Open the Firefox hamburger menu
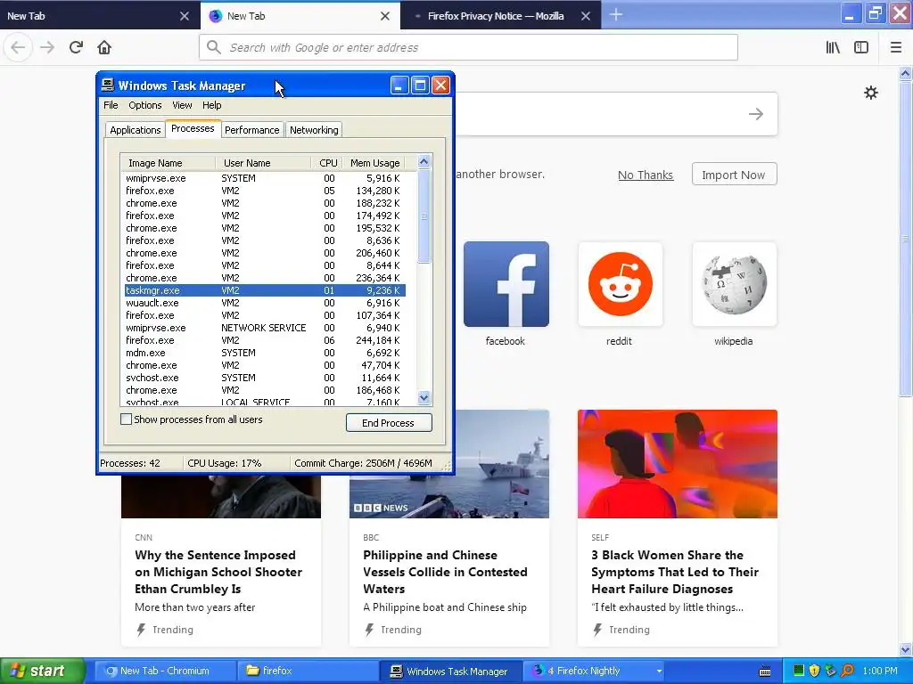913x684 pixels. tap(896, 47)
